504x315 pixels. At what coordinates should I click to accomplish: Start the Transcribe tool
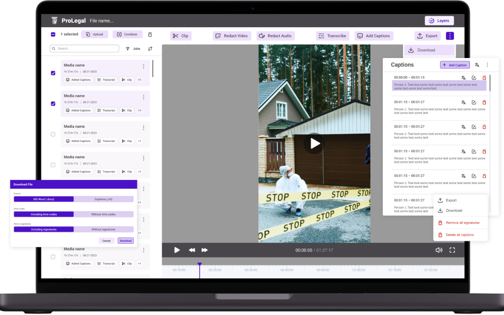pos(333,36)
